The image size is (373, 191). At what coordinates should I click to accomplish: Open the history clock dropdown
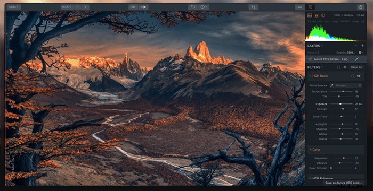tap(204, 7)
